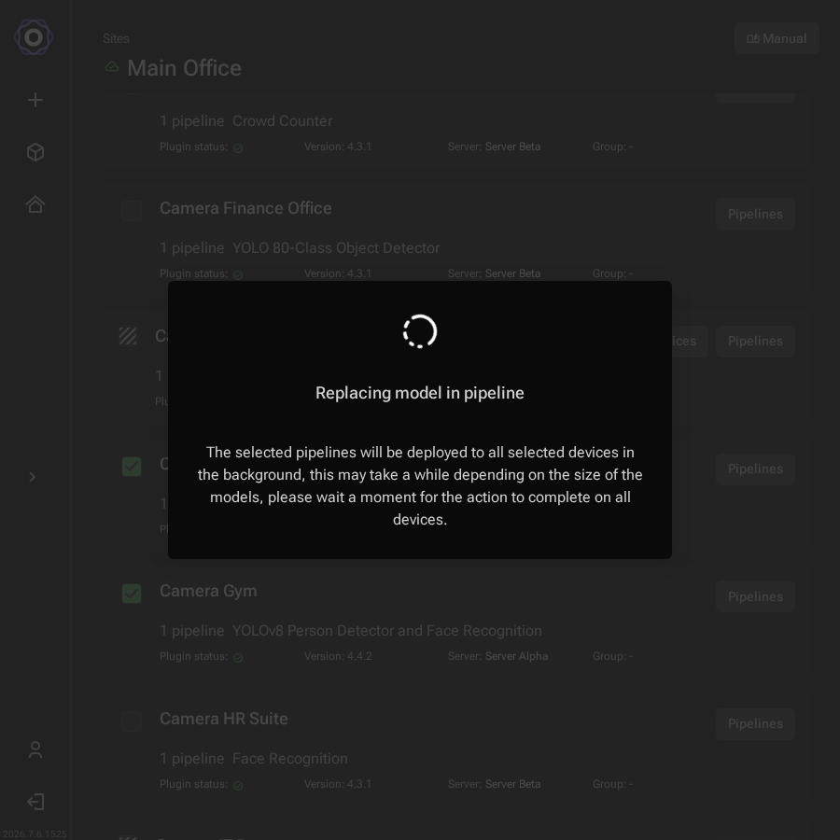Click plugin status check icon for Crowd Counter

(x=238, y=147)
